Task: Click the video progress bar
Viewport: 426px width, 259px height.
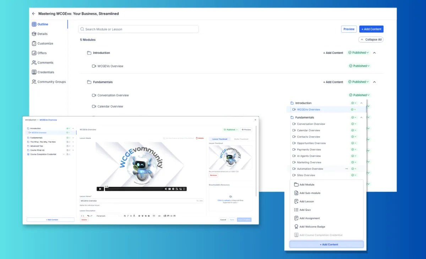Action: [x=135, y=189]
